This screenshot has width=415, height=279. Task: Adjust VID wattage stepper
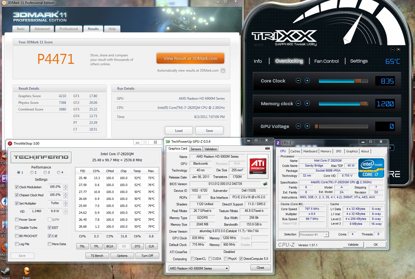click(66, 212)
